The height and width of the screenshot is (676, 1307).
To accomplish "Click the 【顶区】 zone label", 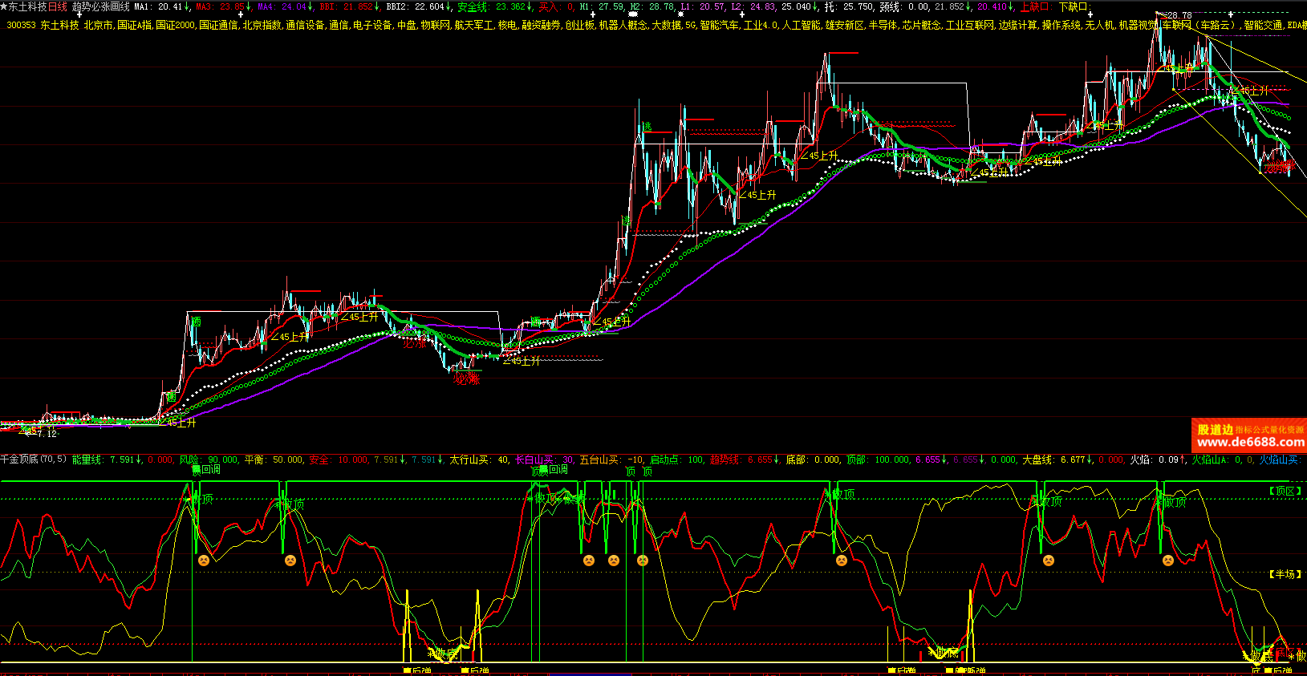I will pyautogui.click(x=1285, y=491).
